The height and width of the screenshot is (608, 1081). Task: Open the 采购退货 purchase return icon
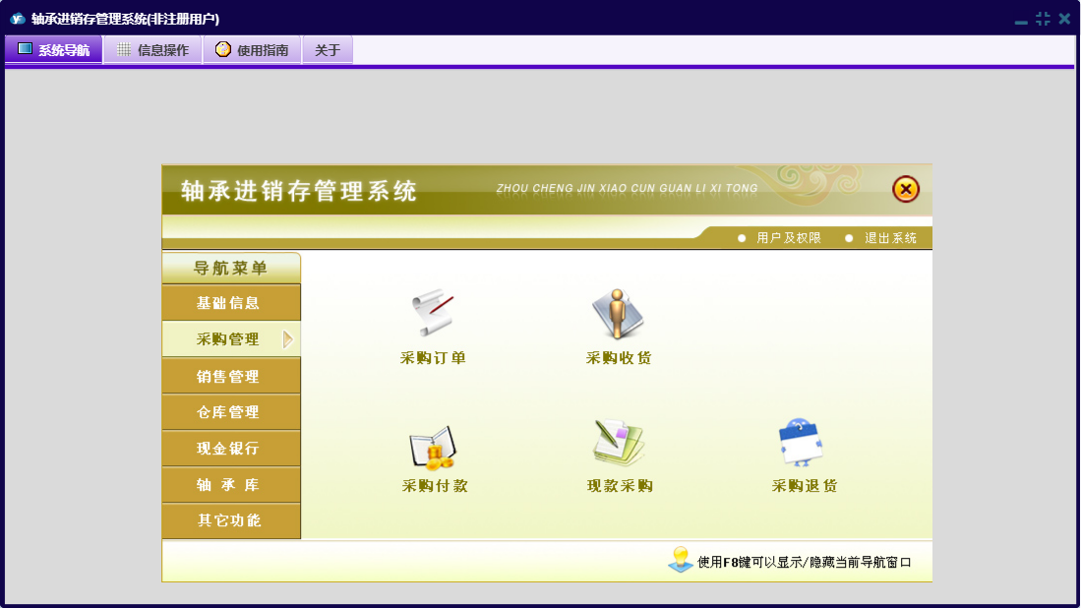pos(801,442)
